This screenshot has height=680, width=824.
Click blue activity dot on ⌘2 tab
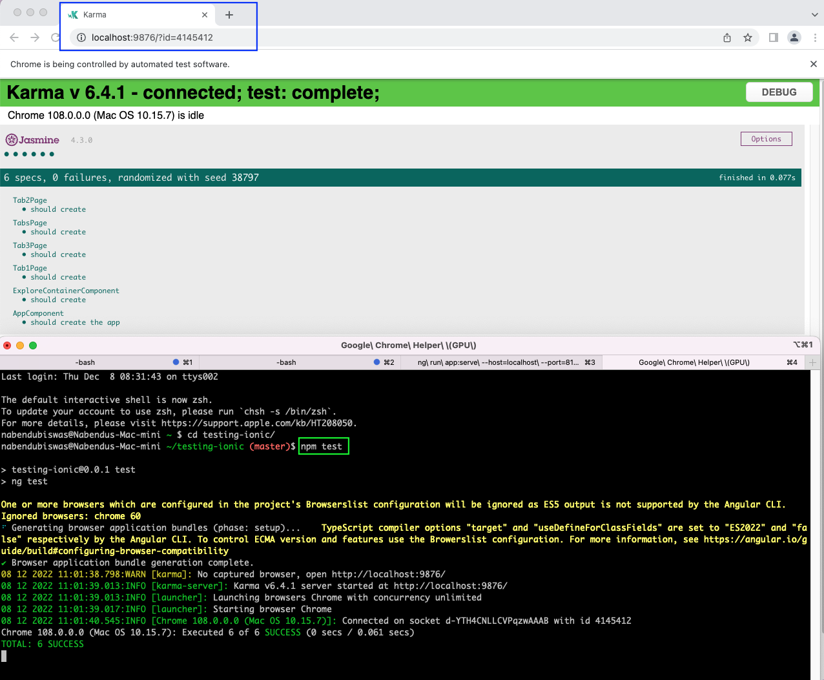tap(376, 362)
